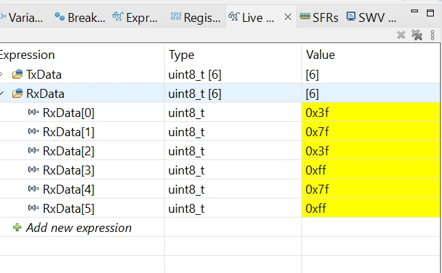This screenshot has height=273, width=442.
Task: Click the Variables tab icon
Action: pos(3,16)
